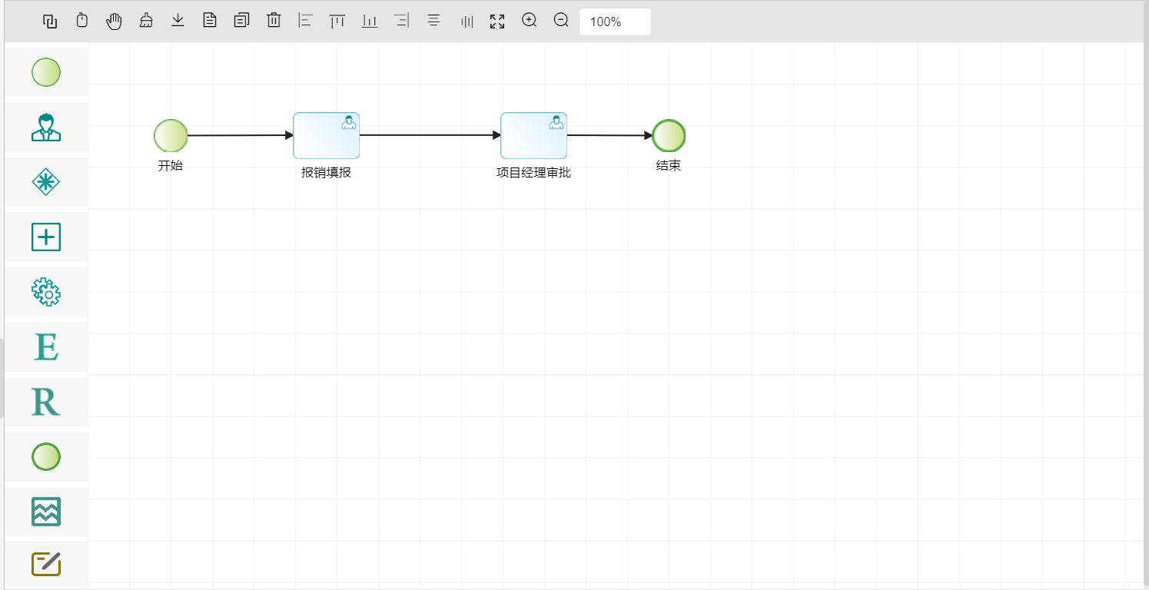Click the fit-to-screen expand icon

497,22
